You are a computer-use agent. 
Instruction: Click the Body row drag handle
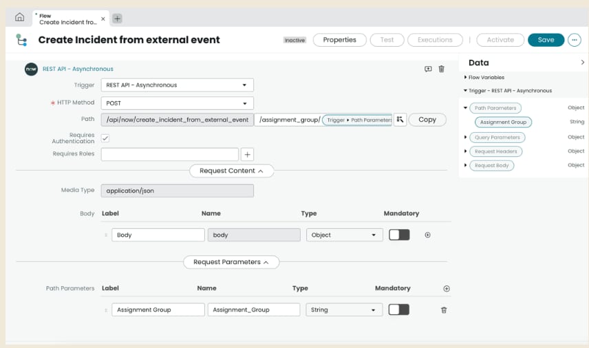106,235
